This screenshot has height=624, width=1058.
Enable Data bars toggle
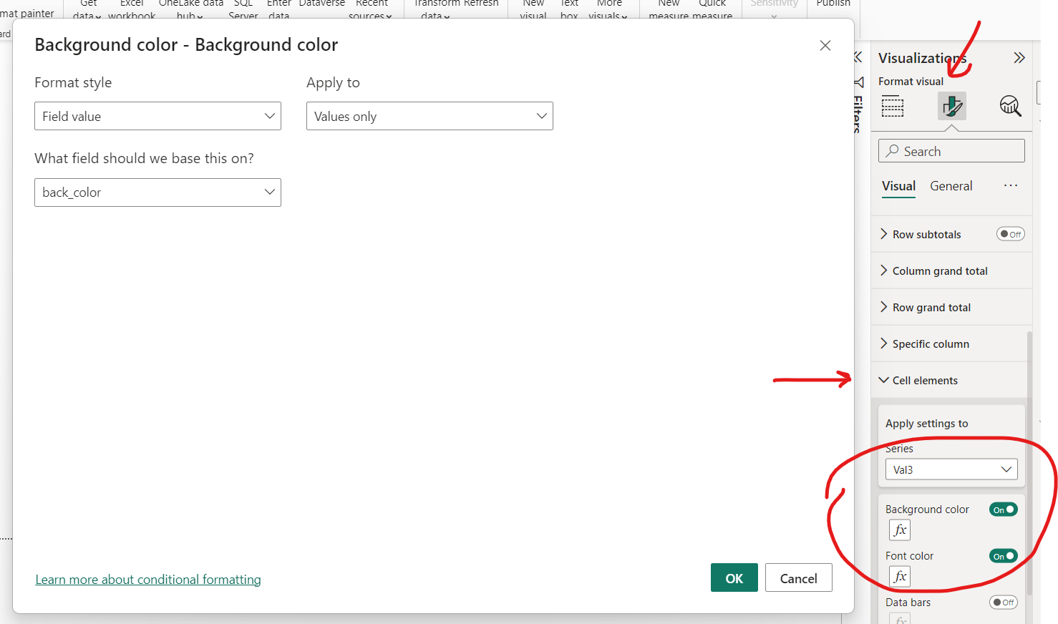click(1004, 603)
